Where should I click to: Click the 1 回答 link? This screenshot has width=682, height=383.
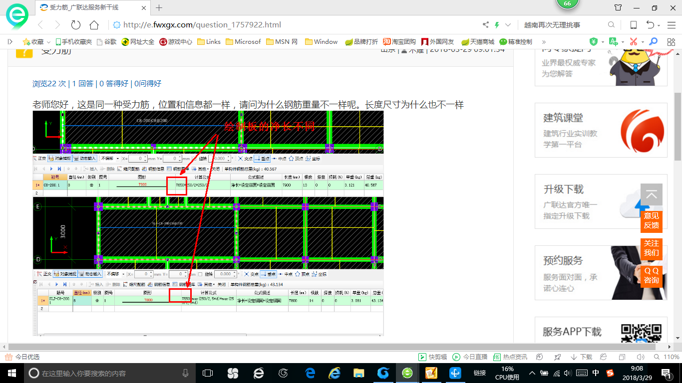pos(83,84)
